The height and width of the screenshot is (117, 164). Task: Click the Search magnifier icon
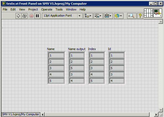tap(132, 16)
